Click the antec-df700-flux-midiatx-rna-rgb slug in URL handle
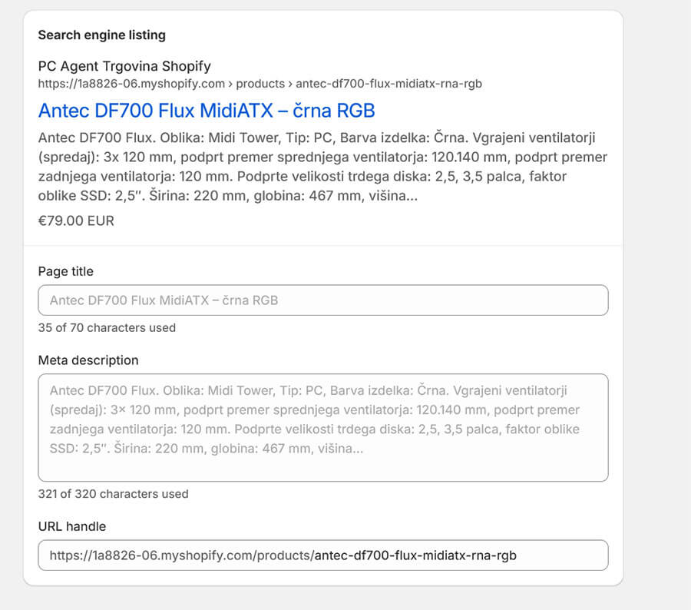Viewport: 691px width, 610px height. point(415,555)
